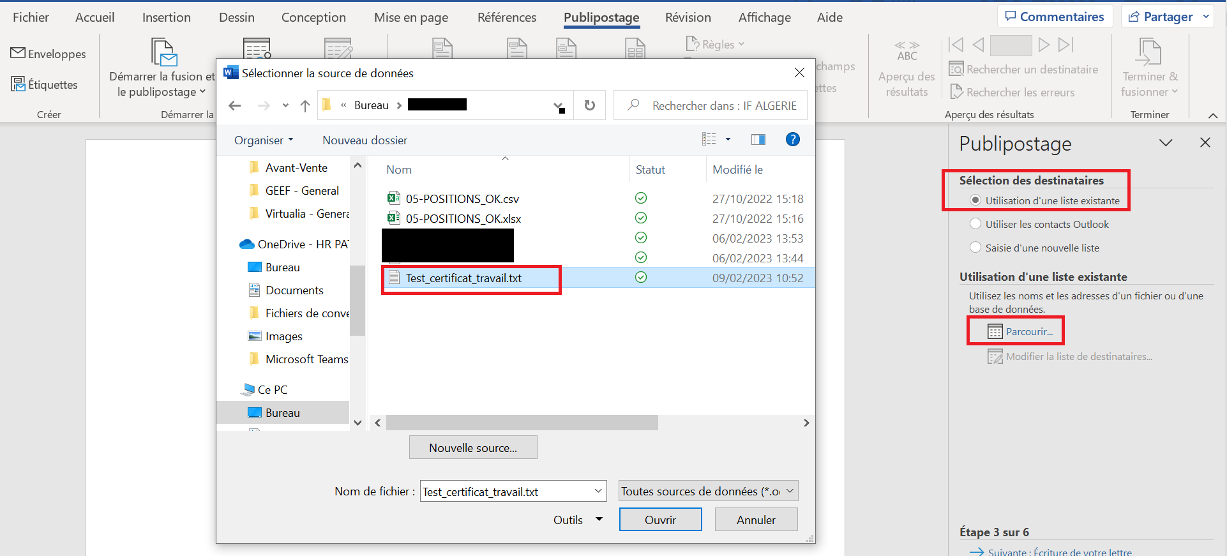Go up one folder level arrow
Screen dimensions: 1227x556
coord(305,105)
